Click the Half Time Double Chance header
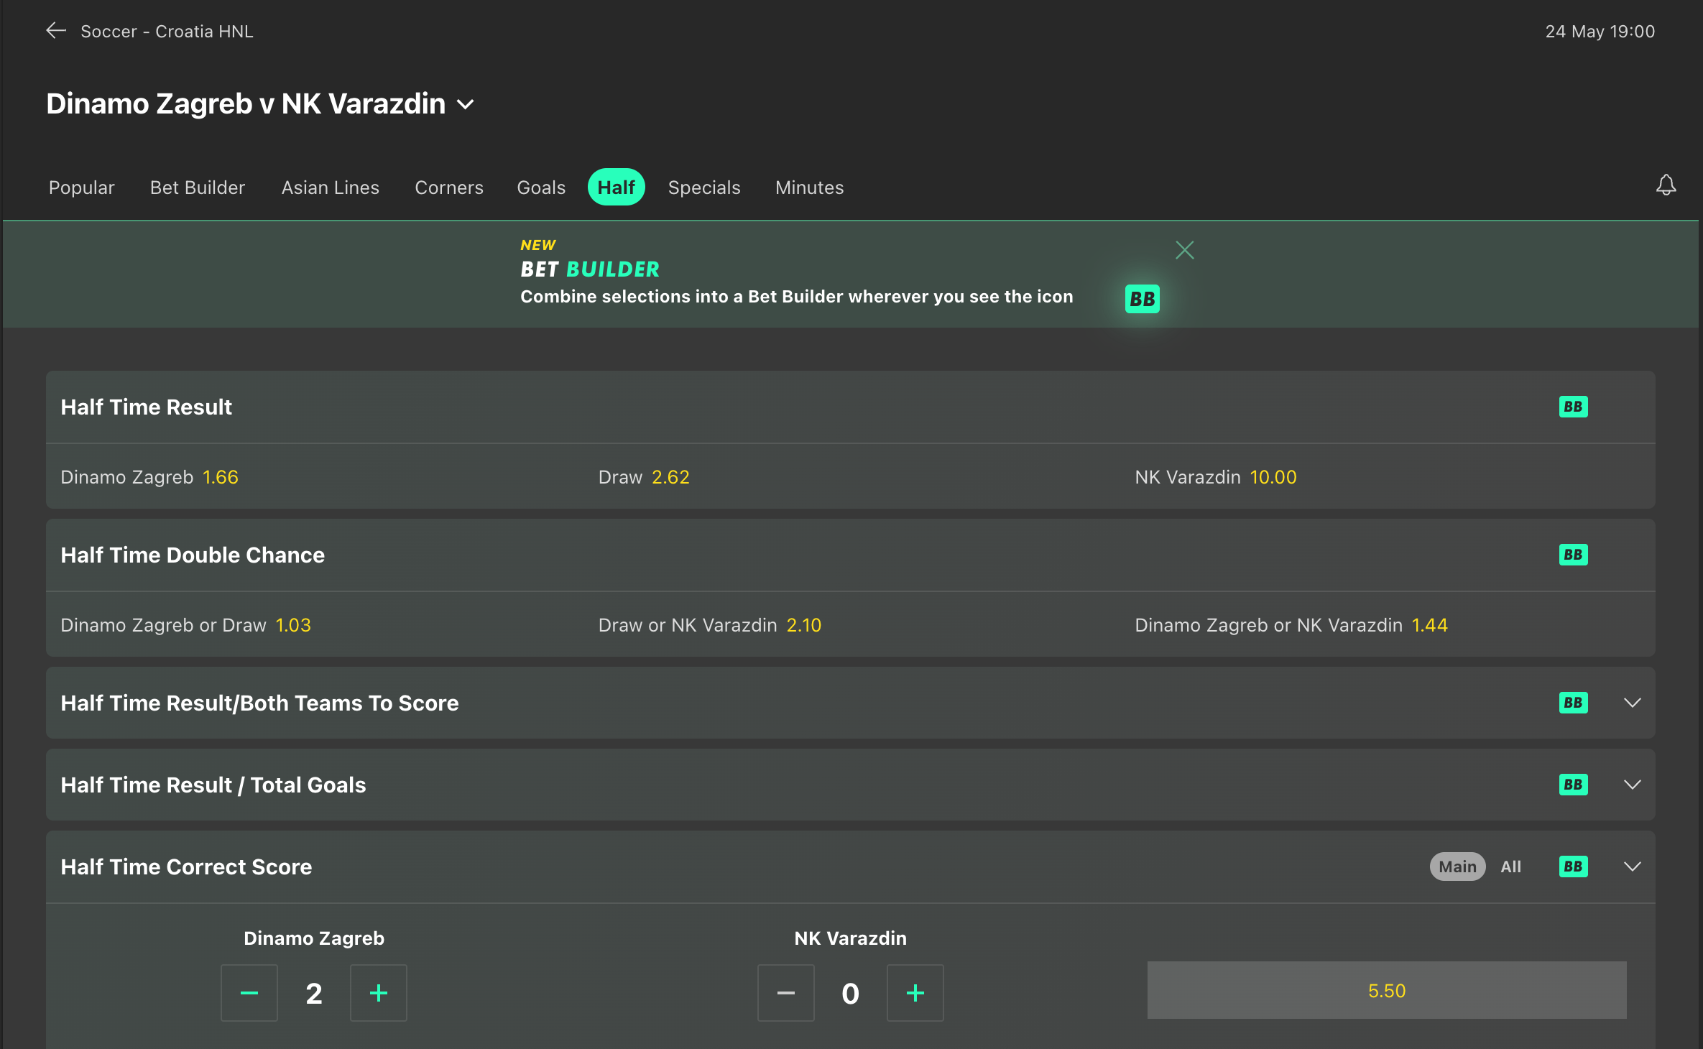 coord(193,555)
